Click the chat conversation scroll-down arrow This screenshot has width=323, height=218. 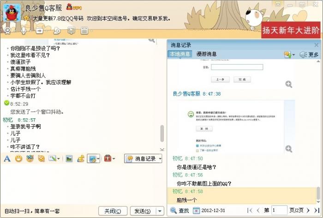[162, 150]
